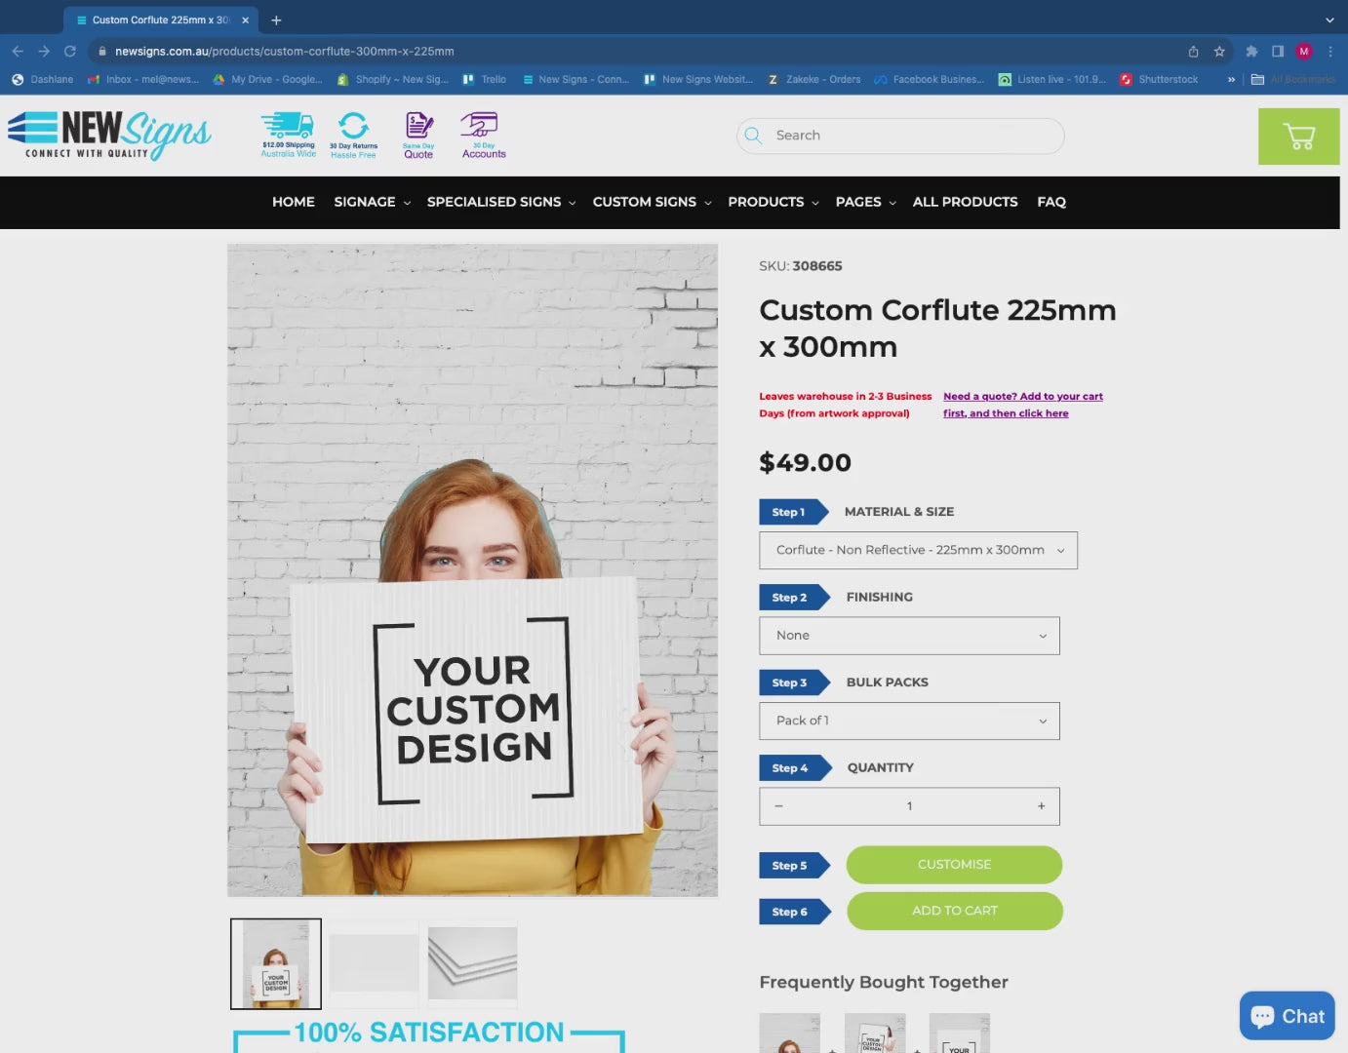Image resolution: width=1348 pixels, height=1053 pixels.
Task: Expand the Pages menu
Action: pos(865,202)
